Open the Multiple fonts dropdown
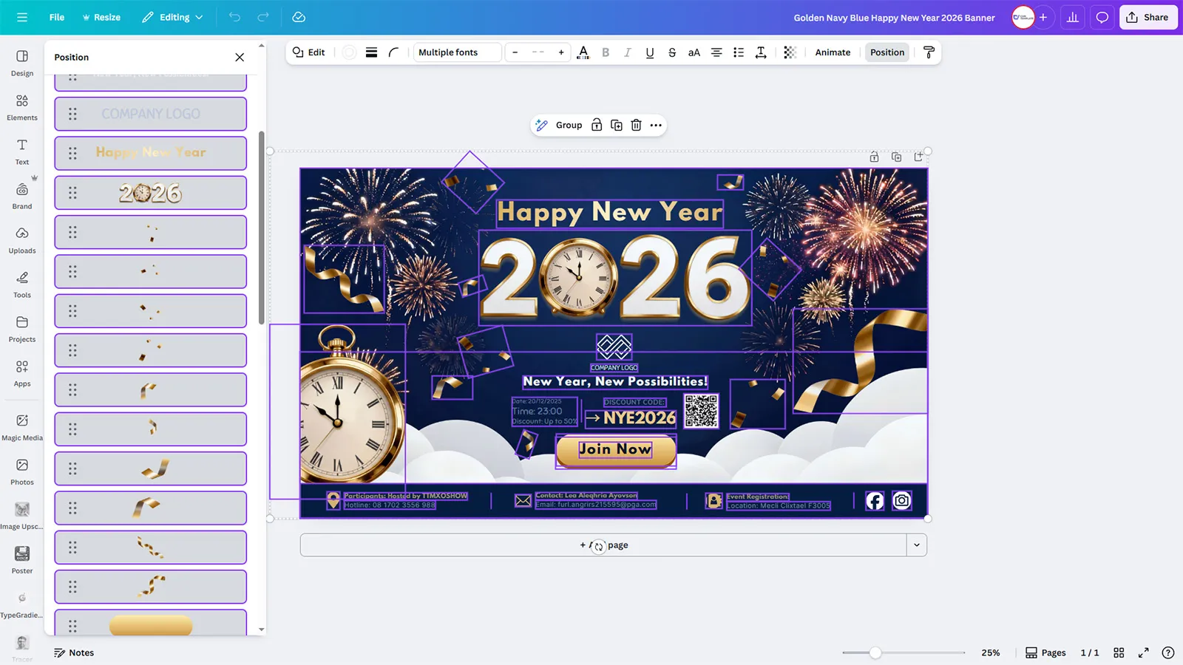The height and width of the screenshot is (665, 1183). click(x=456, y=52)
